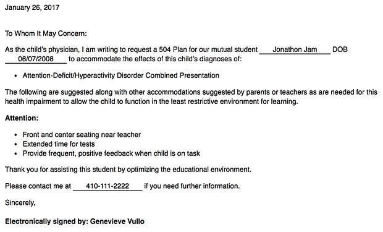
Task: Select the date of birth field 06/07/2008
Action: [x=36, y=59]
